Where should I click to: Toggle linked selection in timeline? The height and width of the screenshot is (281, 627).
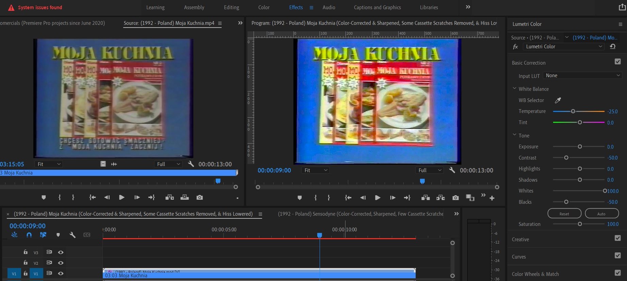click(x=43, y=235)
